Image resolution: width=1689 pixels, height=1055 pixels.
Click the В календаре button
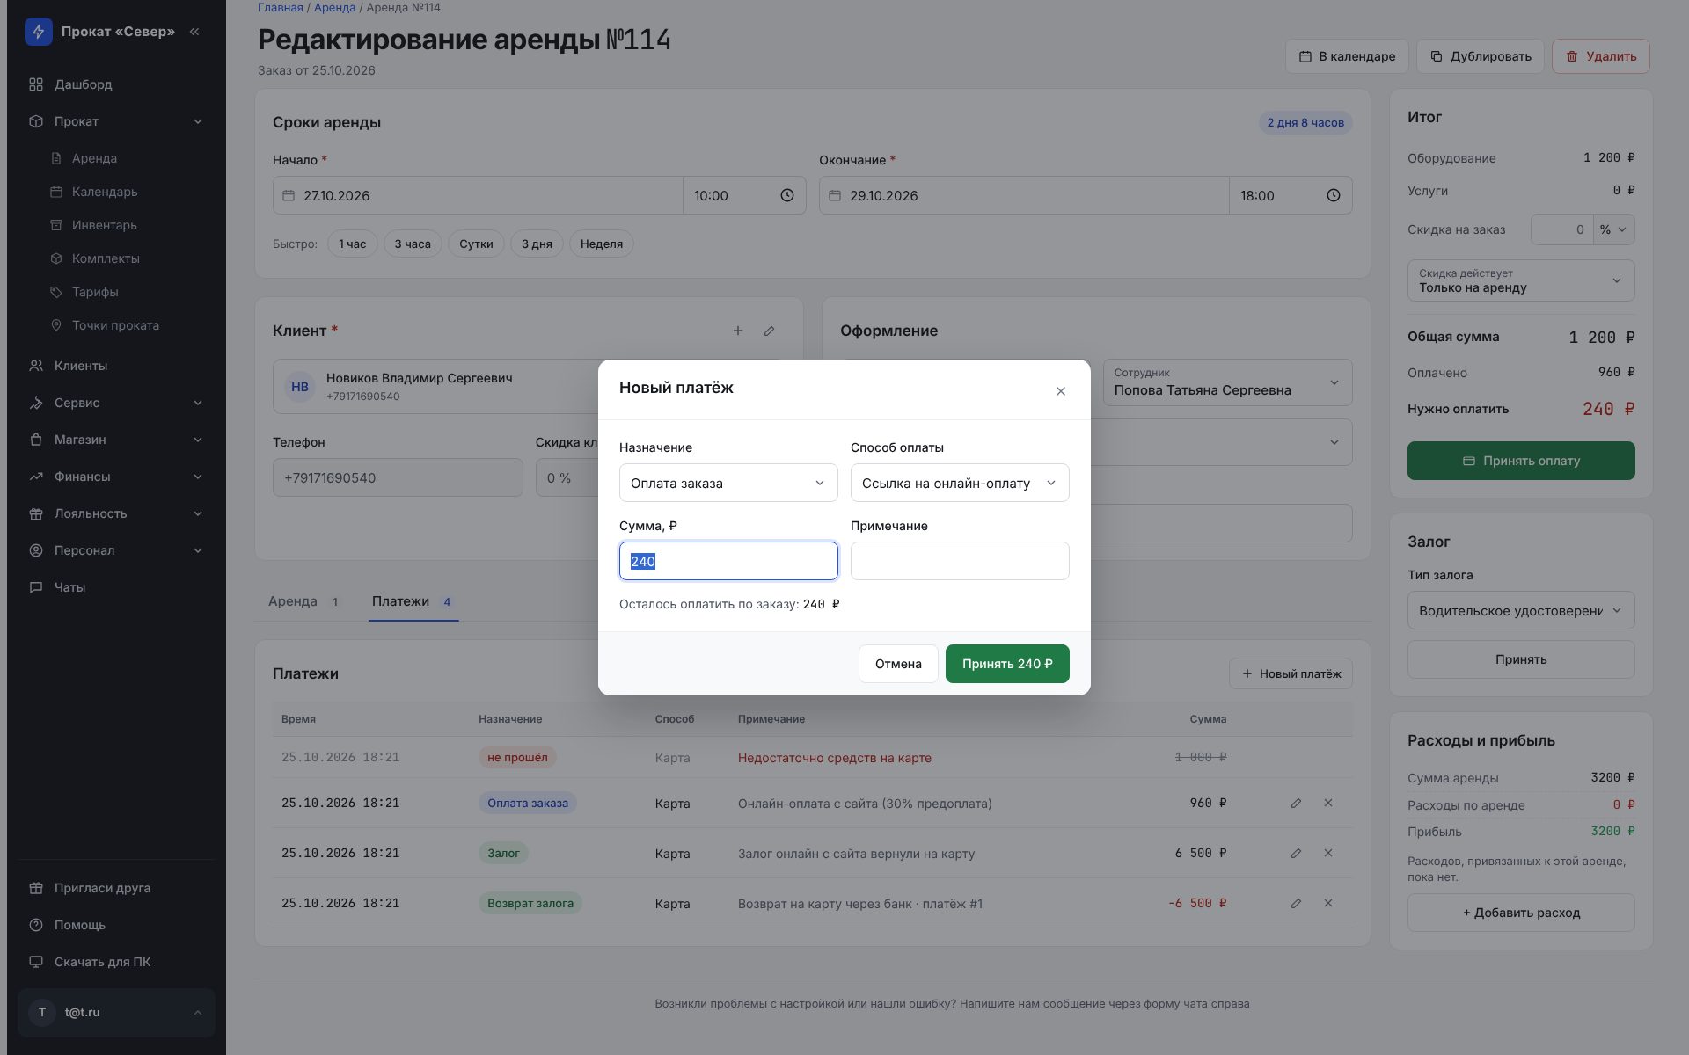click(1347, 56)
